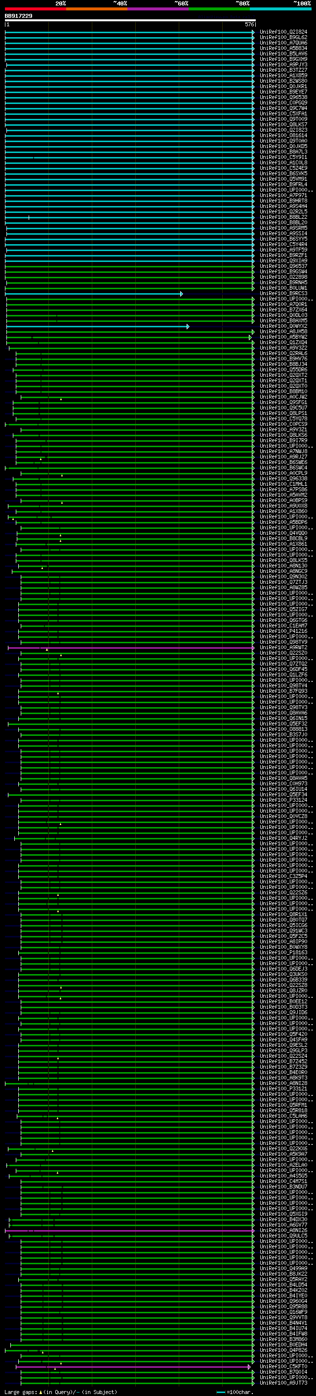
Task: Select the UniRef100_Q96537 label
Action: (x=283, y=266)
